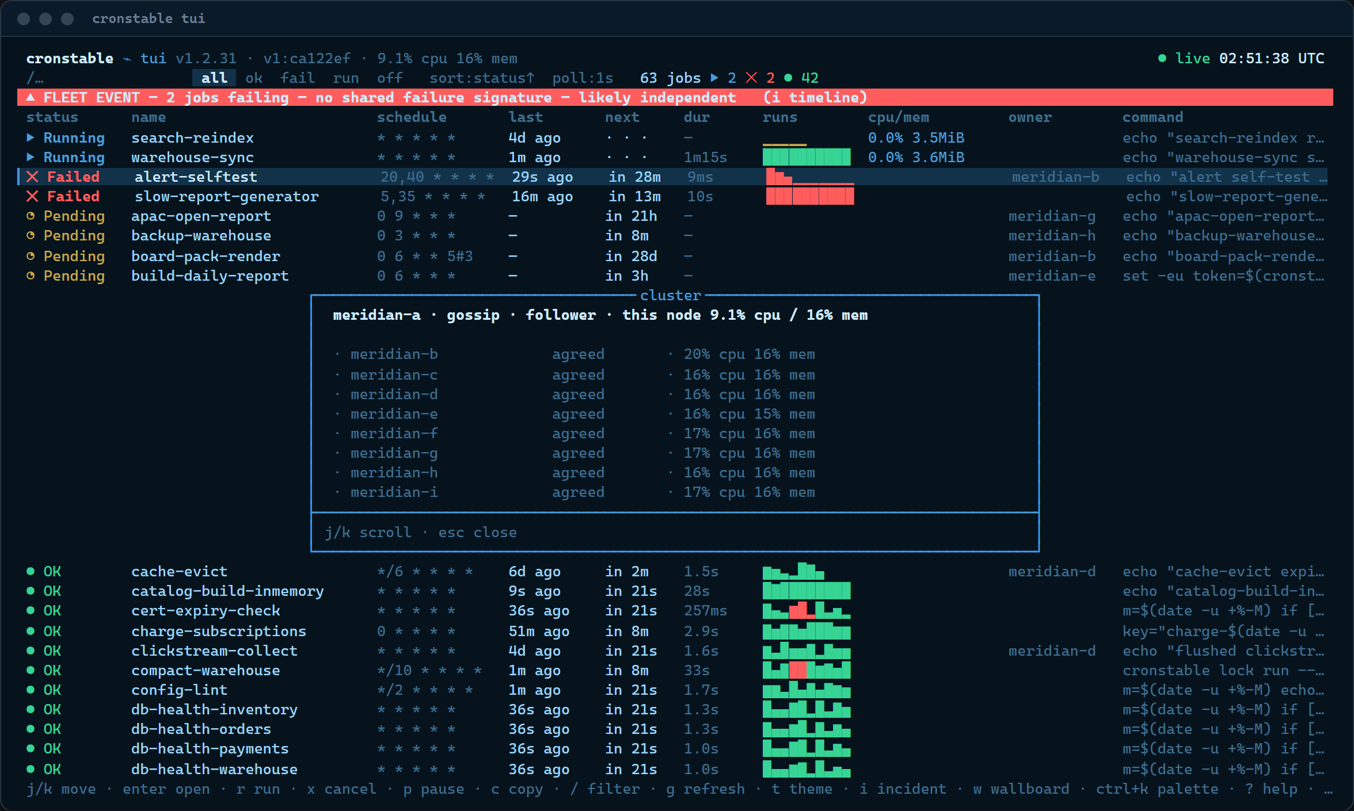Click the 'esc close' hint in cluster dialog
Screen dimensions: 1354x811
click(x=477, y=532)
